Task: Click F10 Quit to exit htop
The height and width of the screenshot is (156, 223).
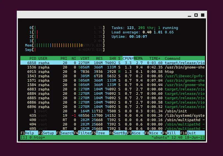Action: (188, 133)
